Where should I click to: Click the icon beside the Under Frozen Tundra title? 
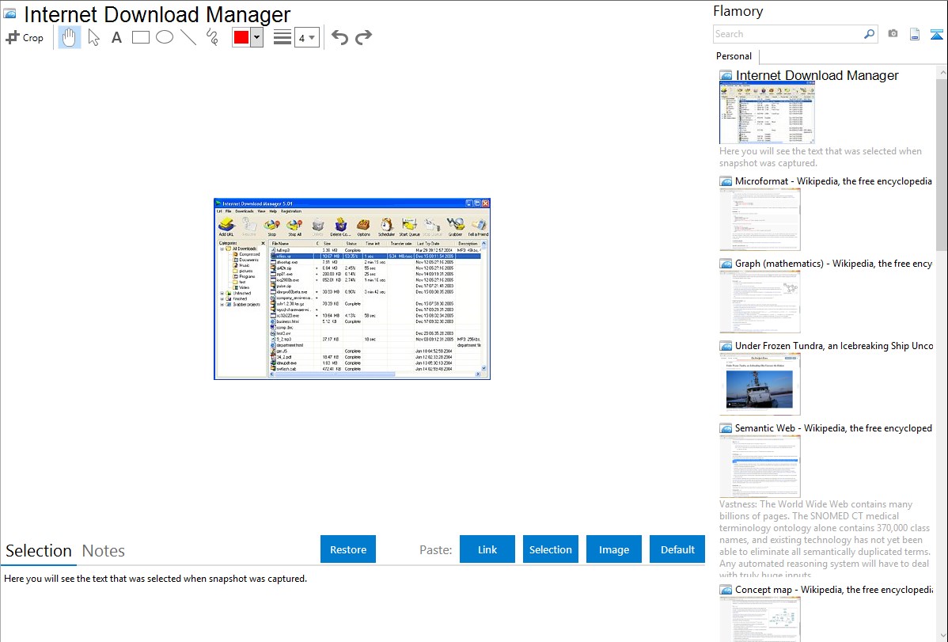pyautogui.click(x=726, y=346)
